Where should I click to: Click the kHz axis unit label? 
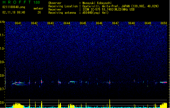pyautogui.click(x=2, y=22)
